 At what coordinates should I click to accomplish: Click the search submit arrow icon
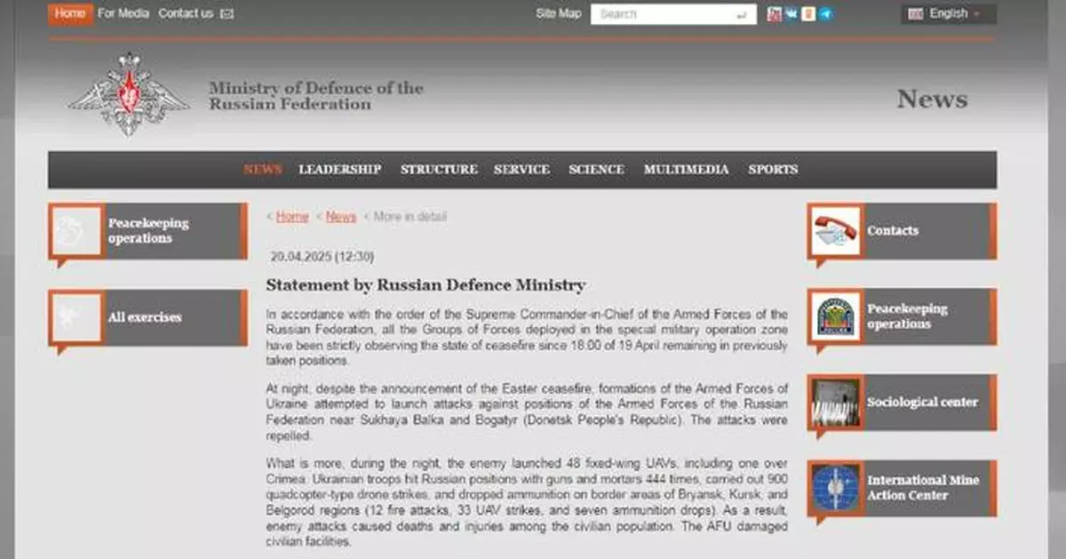[742, 15]
